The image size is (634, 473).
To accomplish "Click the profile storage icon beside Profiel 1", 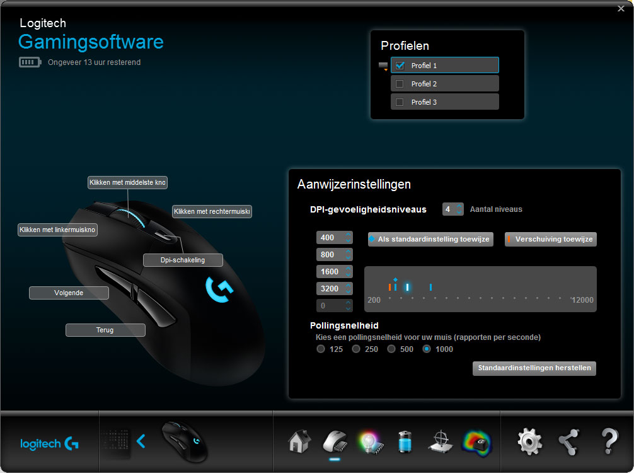I will pyautogui.click(x=383, y=66).
